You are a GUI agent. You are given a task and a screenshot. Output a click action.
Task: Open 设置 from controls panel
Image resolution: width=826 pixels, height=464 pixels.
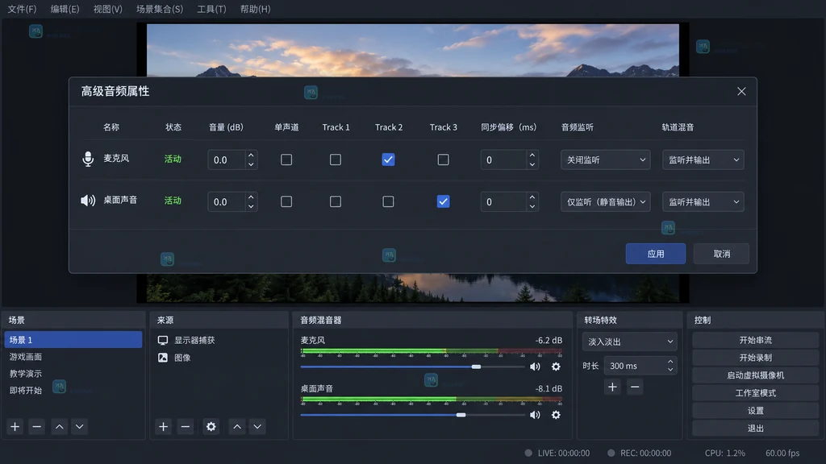click(755, 410)
